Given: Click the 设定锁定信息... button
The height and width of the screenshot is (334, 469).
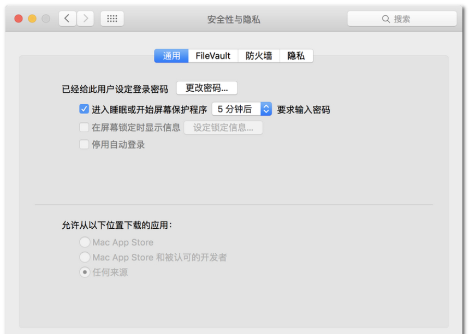Looking at the screenshot, I should pyautogui.click(x=223, y=128).
